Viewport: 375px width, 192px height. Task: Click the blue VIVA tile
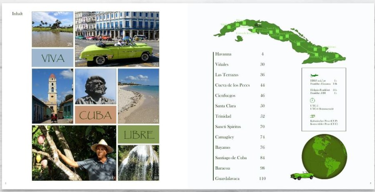click(x=52, y=58)
